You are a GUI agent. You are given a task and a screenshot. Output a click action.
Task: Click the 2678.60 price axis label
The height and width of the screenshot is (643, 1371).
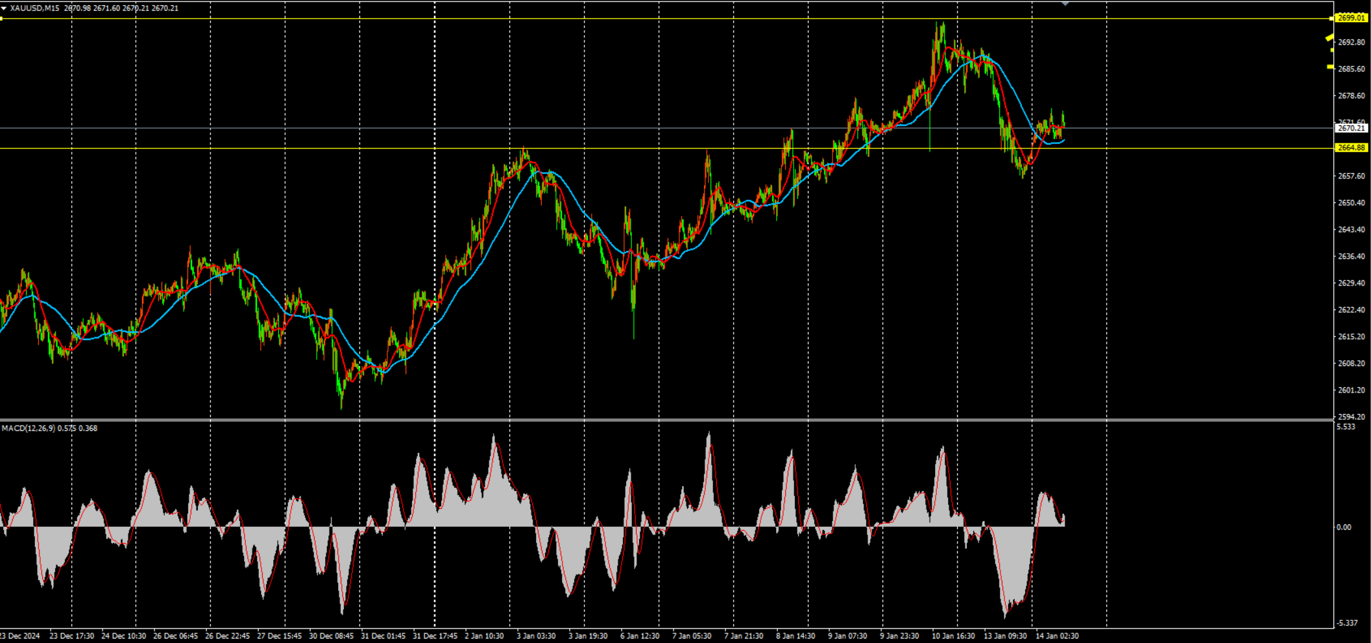point(1352,96)
